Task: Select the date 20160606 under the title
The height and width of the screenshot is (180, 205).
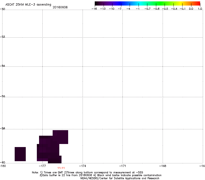Action: (x=60, y=7)
